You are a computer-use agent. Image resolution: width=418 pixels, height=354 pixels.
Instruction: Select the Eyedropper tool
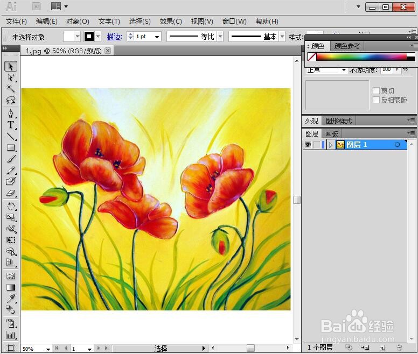tap(11, 299)
